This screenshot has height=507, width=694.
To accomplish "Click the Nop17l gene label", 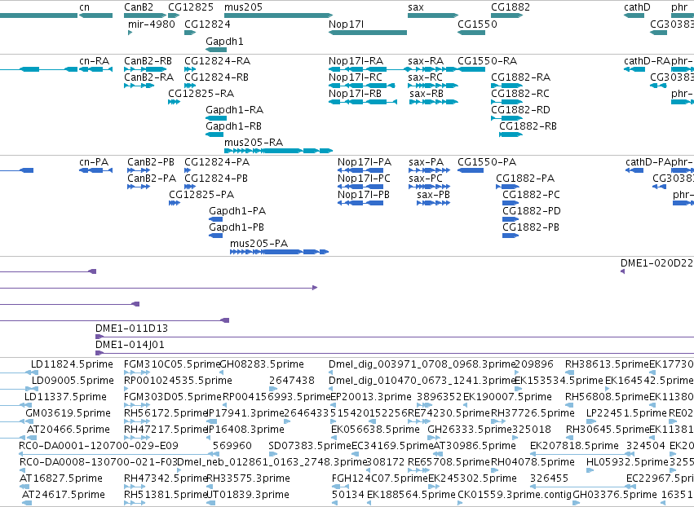I will click(x=346, y=24).
